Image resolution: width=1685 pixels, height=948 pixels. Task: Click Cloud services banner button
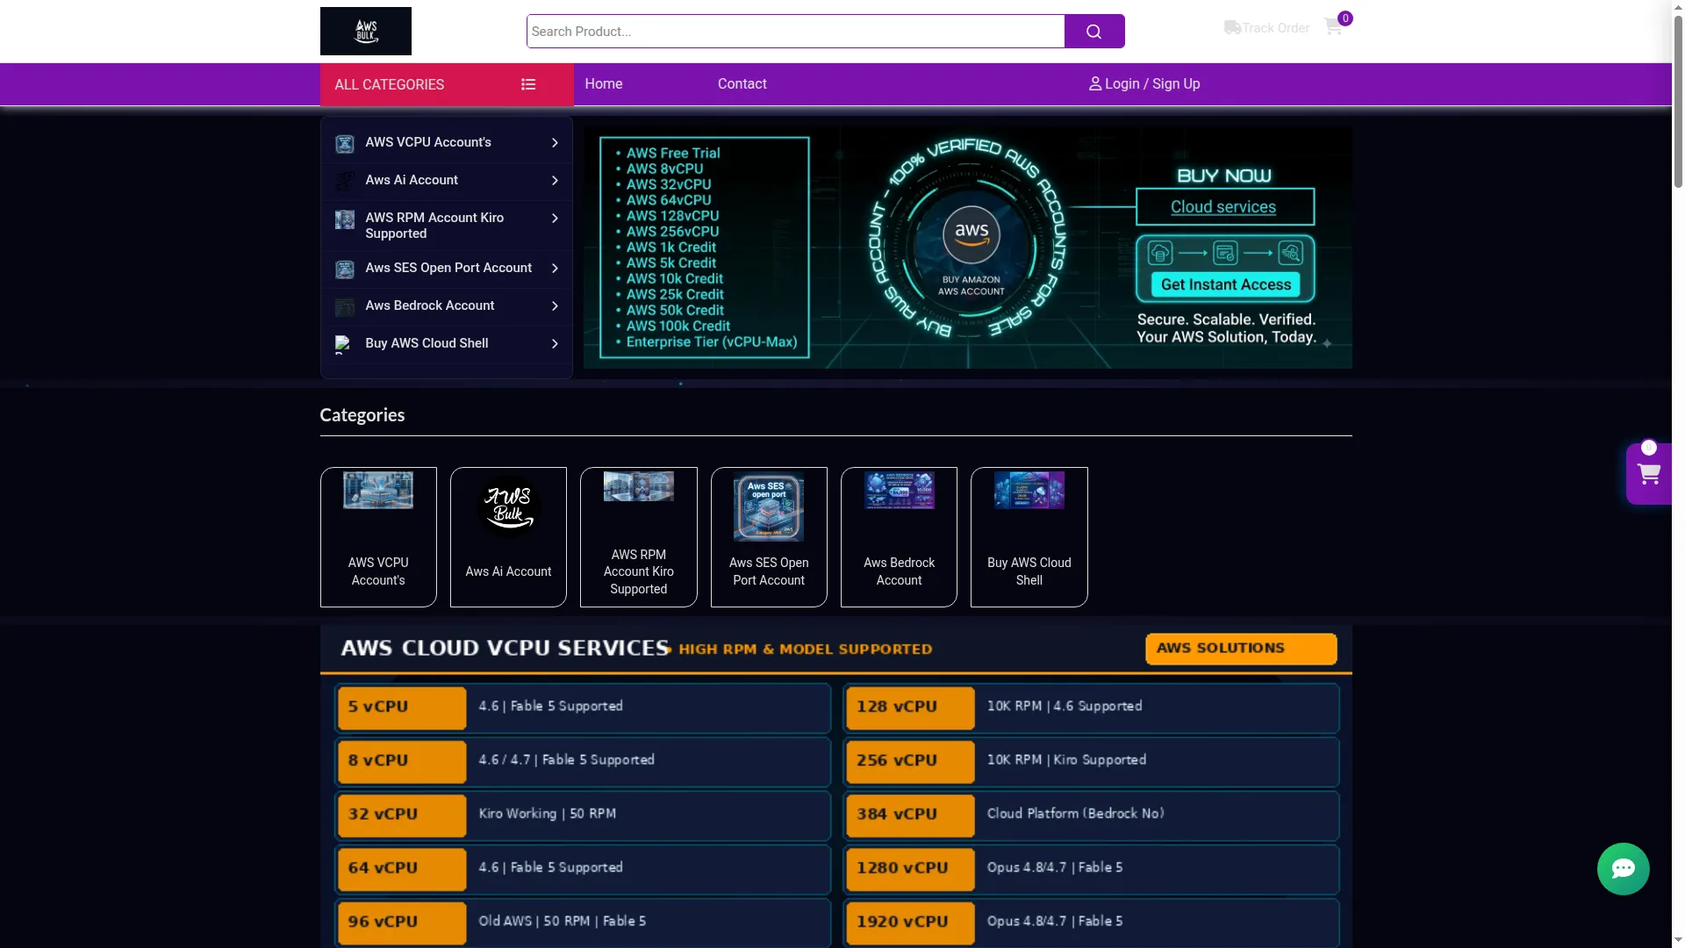point(1224,207)
